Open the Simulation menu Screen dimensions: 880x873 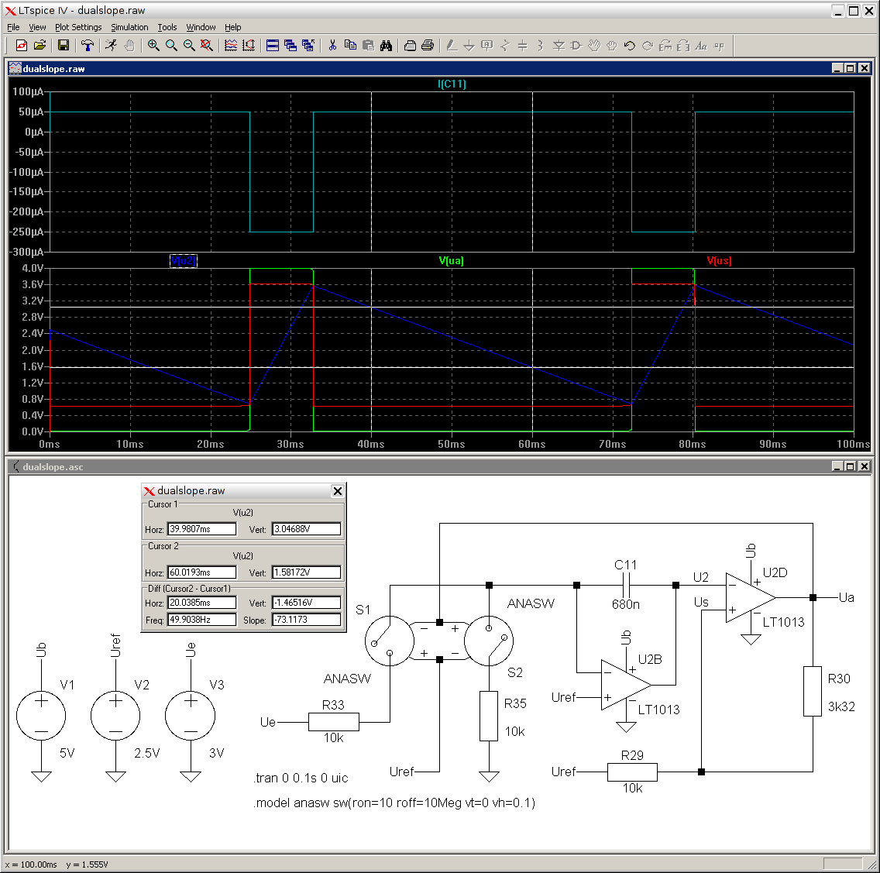(129, 27)
